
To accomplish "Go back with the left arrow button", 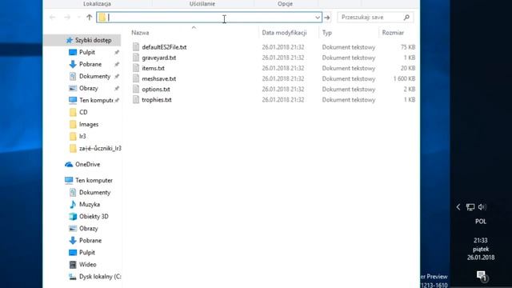I will (52, 18).
